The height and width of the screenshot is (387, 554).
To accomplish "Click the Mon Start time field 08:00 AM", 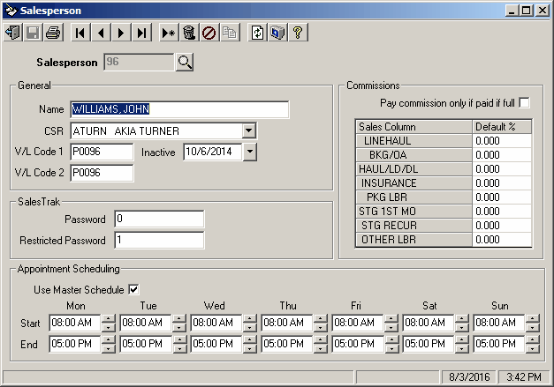I will click(x=75, y=323).
